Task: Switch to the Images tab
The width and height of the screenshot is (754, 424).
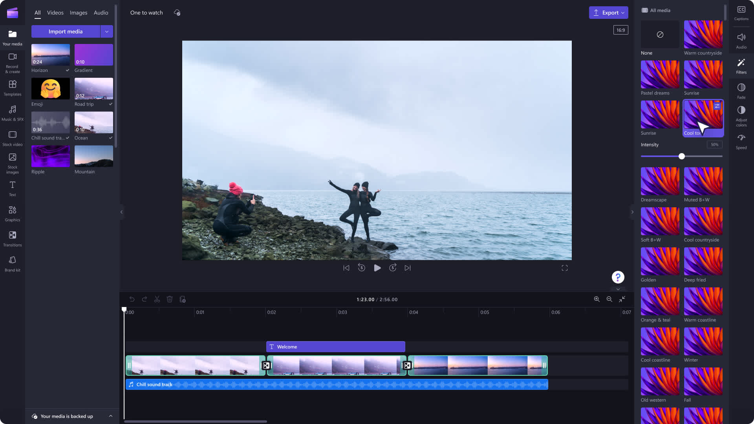Action: (78, 13)
